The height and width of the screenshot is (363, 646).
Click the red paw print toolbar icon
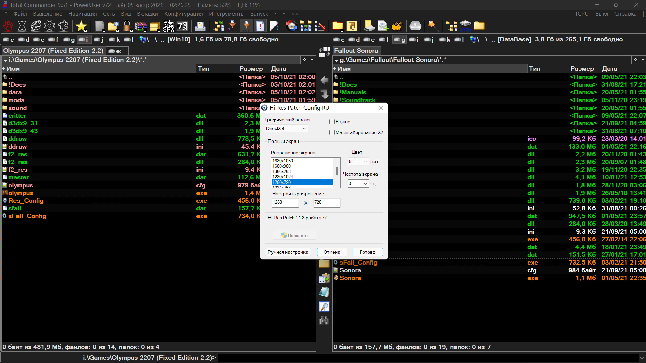pos(8,26)
